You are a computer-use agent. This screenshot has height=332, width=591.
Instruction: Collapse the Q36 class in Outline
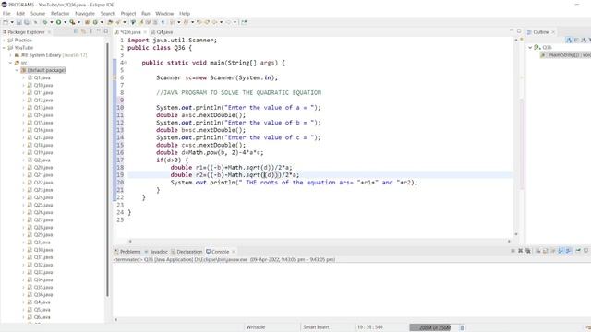pyautogui.click(x=530, y=47)
